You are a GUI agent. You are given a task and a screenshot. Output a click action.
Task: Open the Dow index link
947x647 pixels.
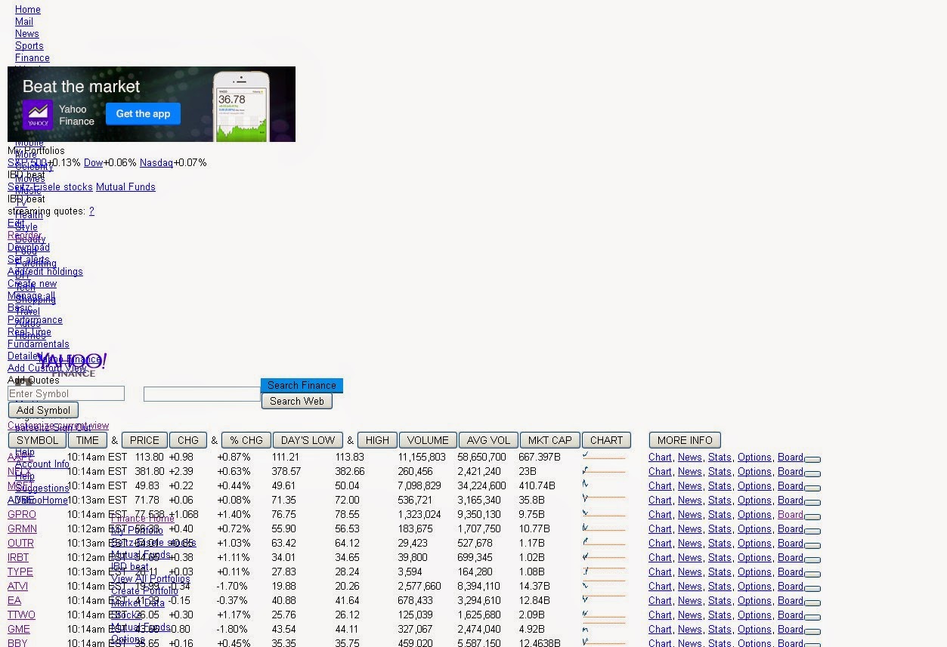[93, 163]
